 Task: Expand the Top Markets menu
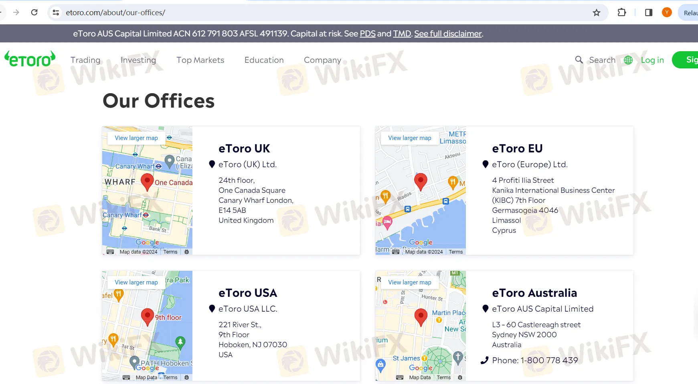click(x=200, y=60)
